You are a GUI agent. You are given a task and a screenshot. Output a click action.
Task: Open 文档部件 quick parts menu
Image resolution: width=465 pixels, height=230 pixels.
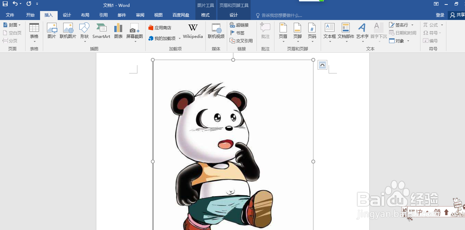[346, 33]
